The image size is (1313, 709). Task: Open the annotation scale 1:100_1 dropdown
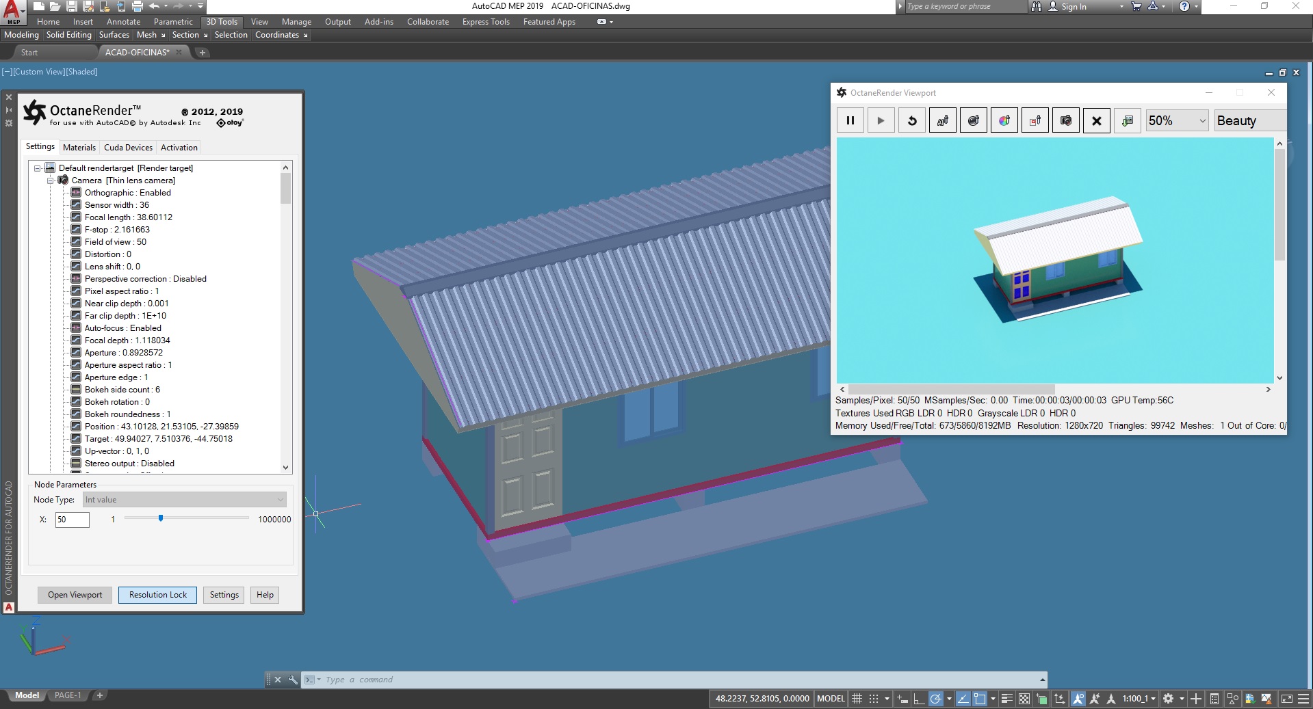[1139, 699]
